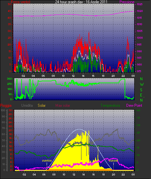Click pressure axis value 975
The width and height of the screenshot is (151, 179).
pyautogui.click(x=139, y=71)
